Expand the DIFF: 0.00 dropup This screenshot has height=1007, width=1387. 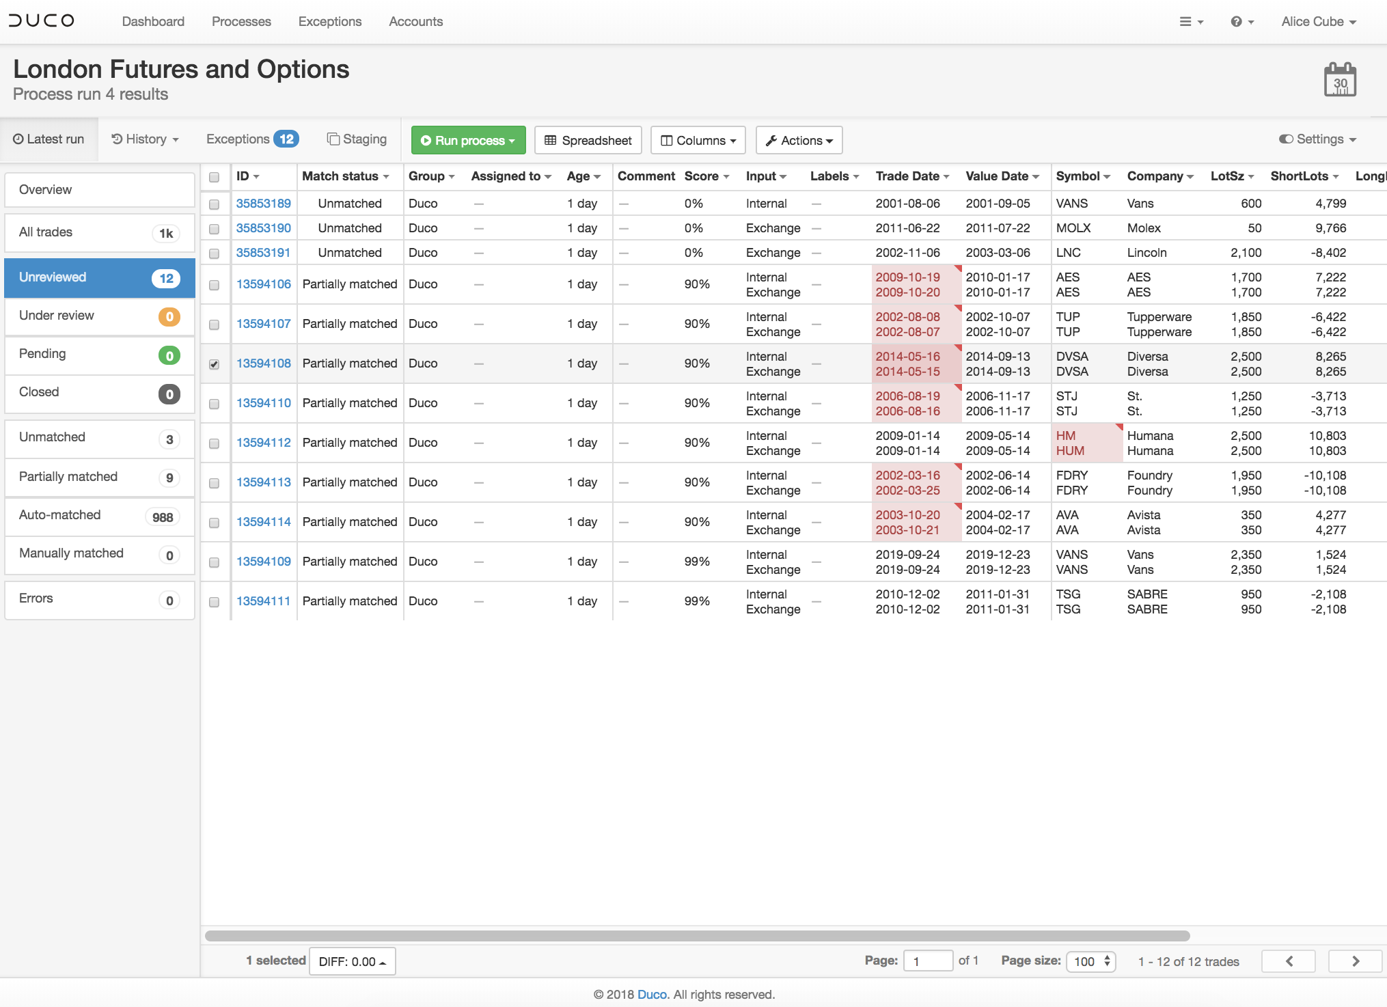click(x=353, y=961)
